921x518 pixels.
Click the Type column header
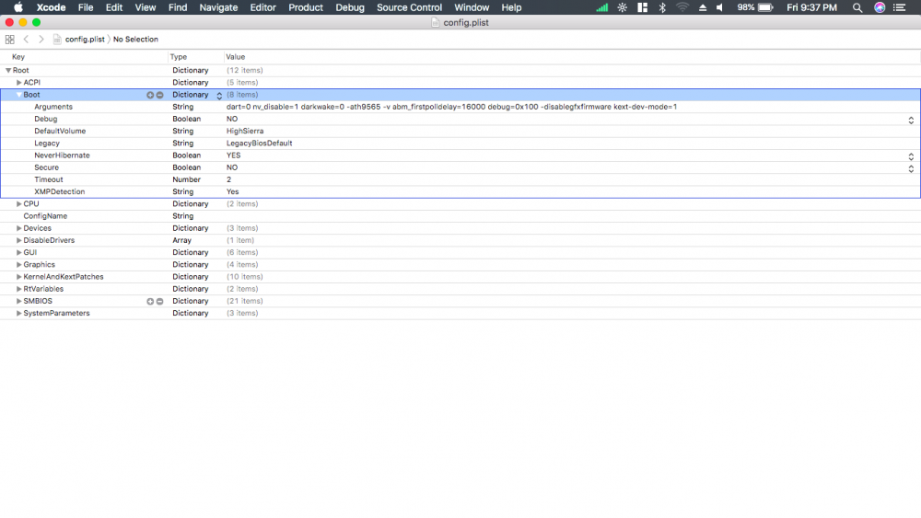(x=179, y=57)
